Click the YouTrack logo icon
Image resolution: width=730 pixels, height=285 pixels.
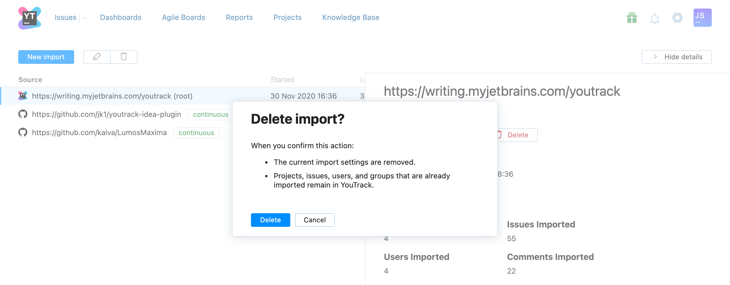(x=30, y=18)
